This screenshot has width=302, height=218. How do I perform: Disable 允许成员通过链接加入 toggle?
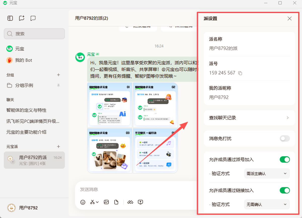click(x=285, y=190)
